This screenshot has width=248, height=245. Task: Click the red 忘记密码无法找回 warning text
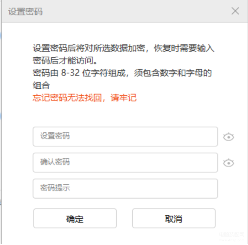(67, 98)
